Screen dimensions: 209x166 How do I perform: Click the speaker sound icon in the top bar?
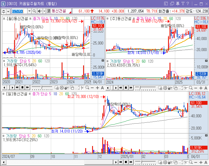point(40,11)
